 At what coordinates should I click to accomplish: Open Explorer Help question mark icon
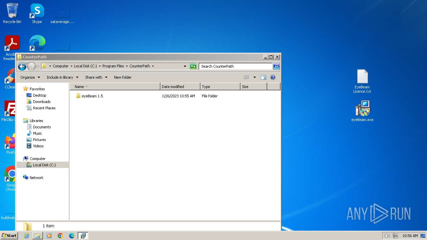click(273, 77)
